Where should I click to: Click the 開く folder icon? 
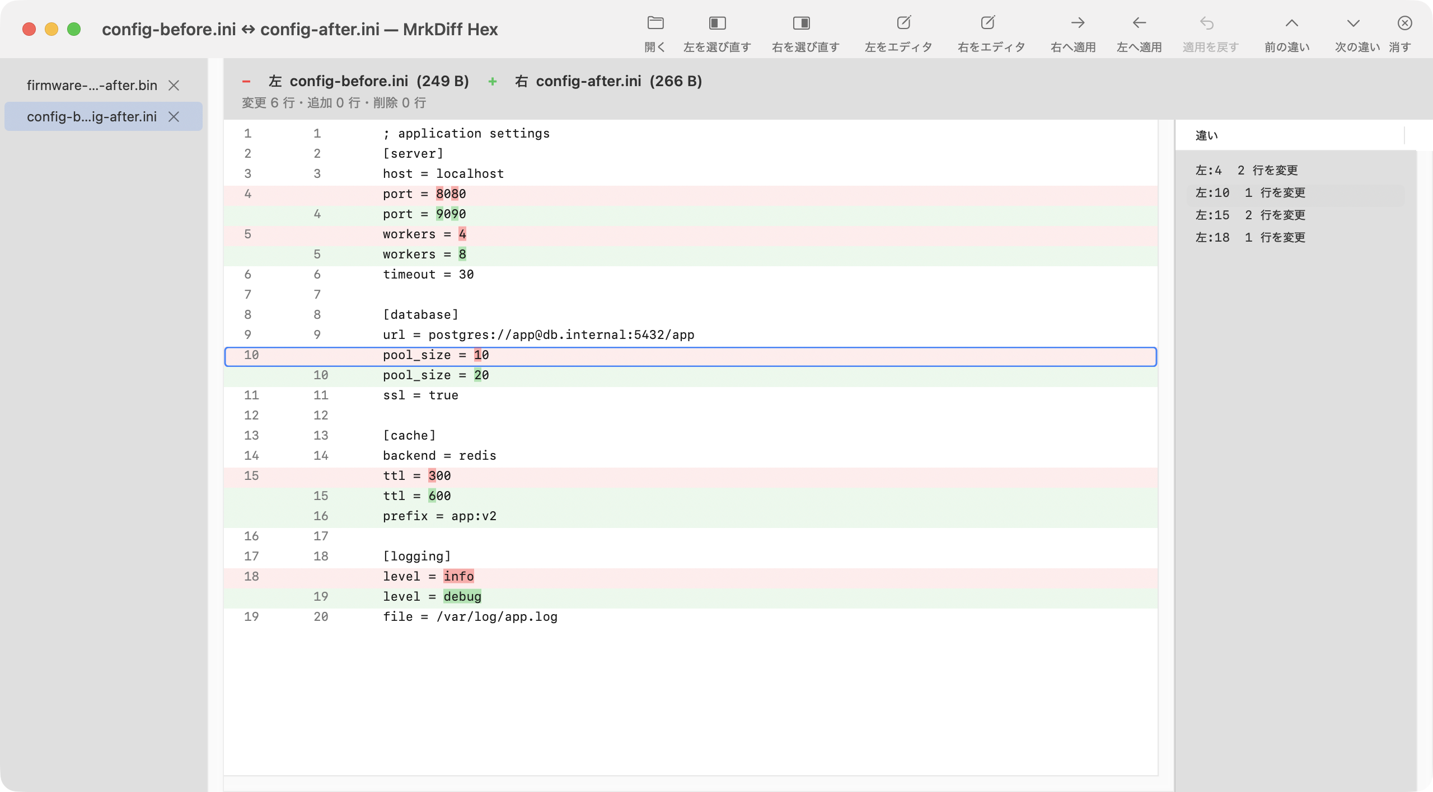(x=655, y=23)
